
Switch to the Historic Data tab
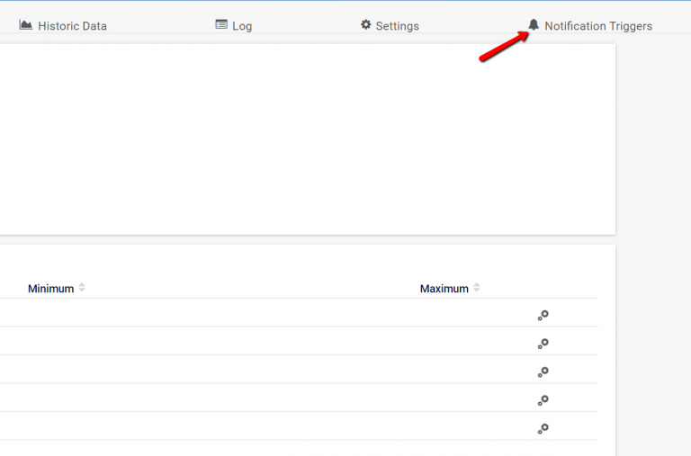[x=72, y=26]
